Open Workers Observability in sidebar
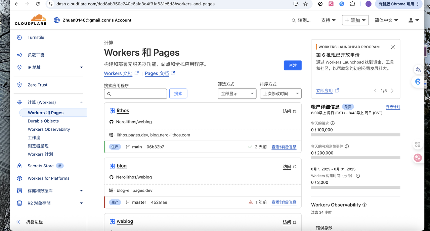Image resolution: width=430 pixels, height=231 pixels. [49, 129]
